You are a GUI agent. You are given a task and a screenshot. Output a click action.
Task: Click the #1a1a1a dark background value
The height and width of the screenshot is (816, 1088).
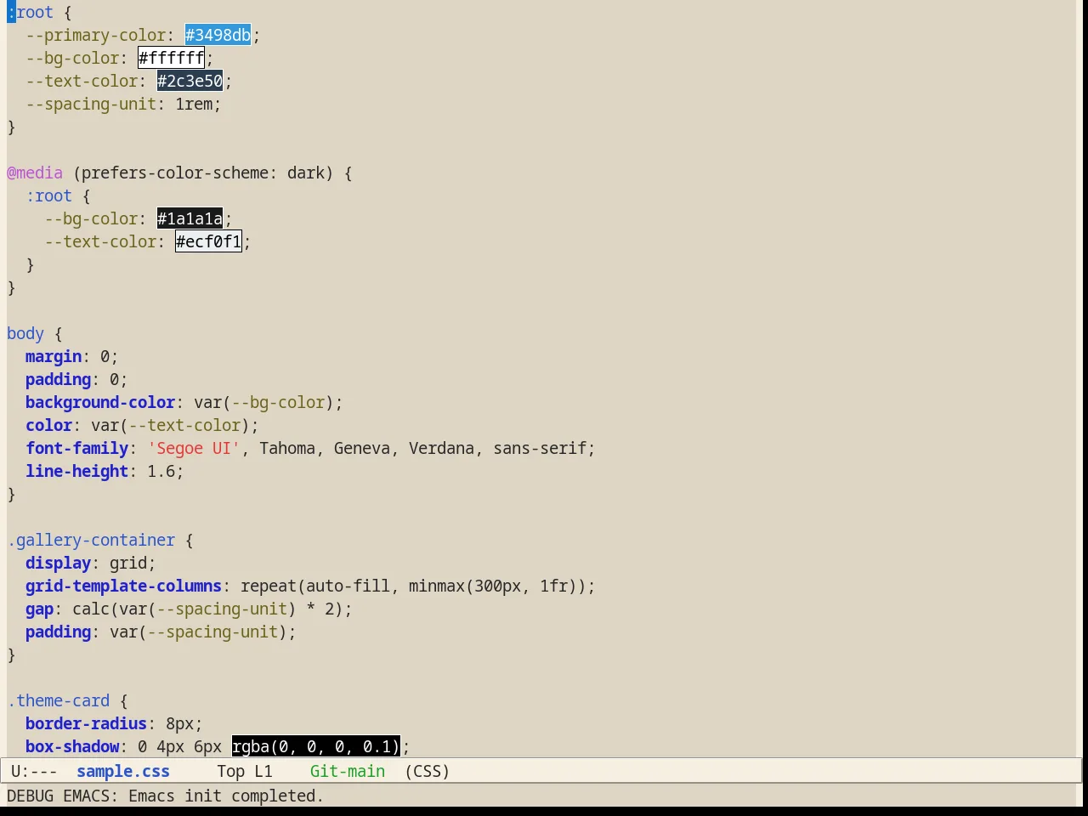click(190, 218)
